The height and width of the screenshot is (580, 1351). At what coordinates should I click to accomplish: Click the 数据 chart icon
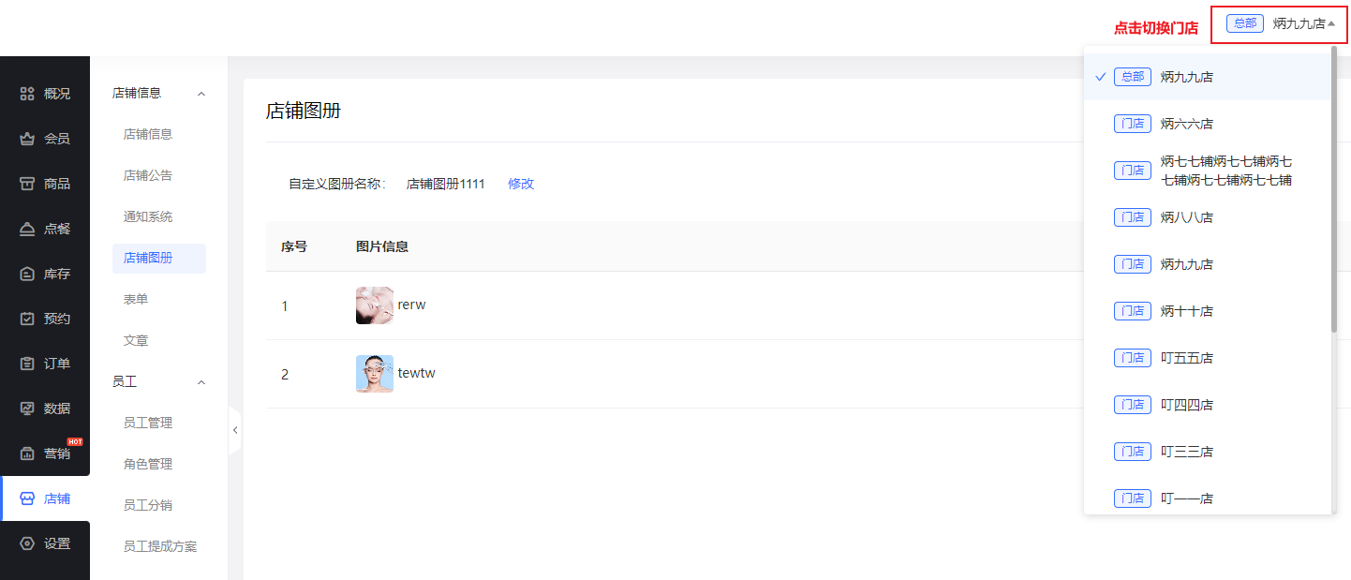pos(27,409)
